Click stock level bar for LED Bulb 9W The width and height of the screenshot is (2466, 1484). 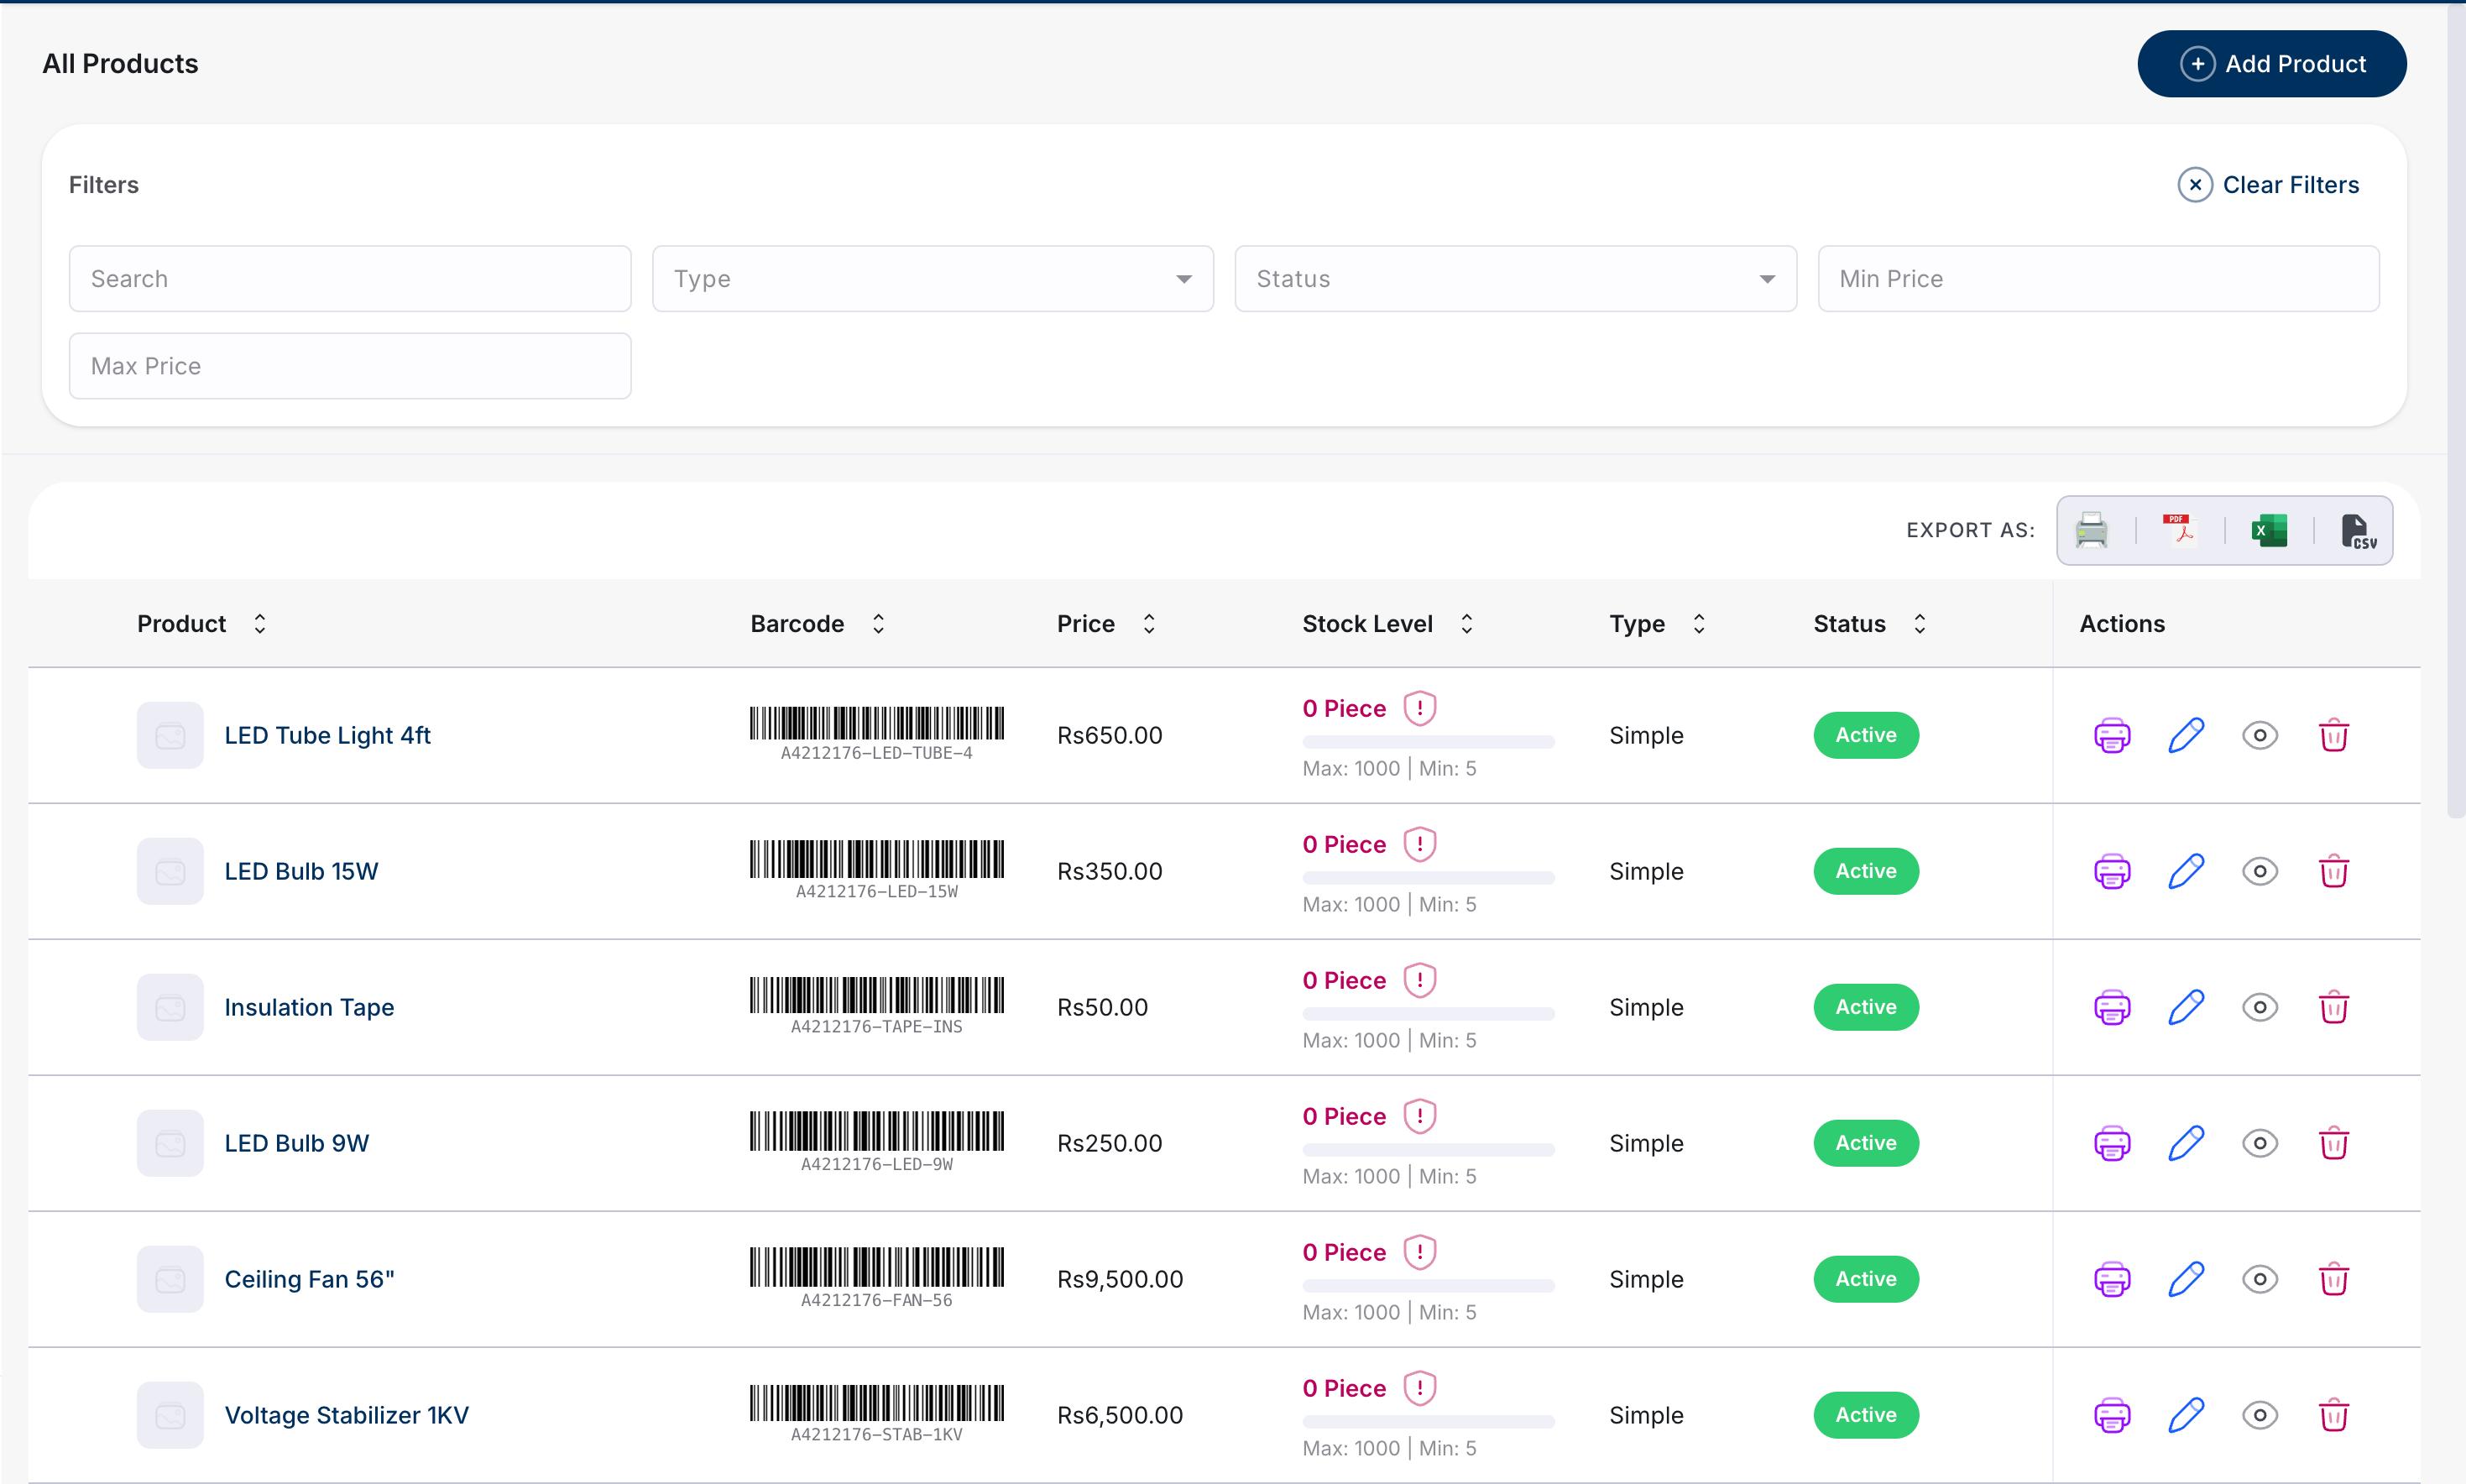(1428, 1150)
